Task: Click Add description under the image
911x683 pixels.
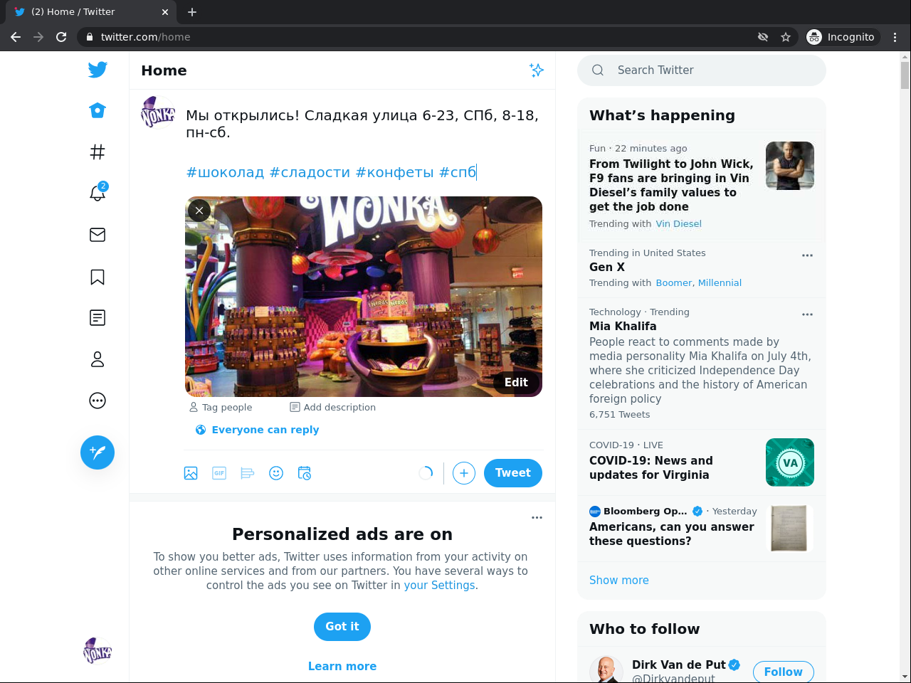Action: [x=333, y=407]
